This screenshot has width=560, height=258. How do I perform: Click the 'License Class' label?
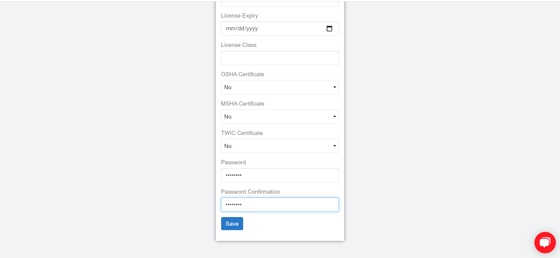(238, 45)
